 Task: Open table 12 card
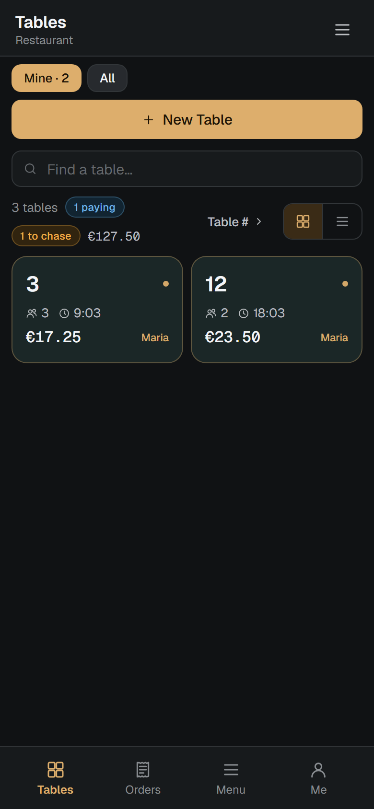pyautogui.click(x=277, y=310)
